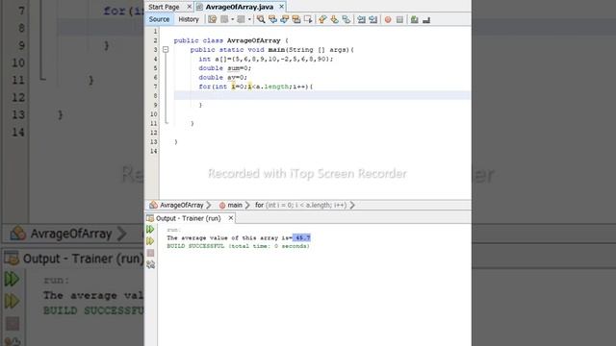Re-run with different parameters in the Output panel
This screenshot has height=346, width=616.
coord(150,241)
